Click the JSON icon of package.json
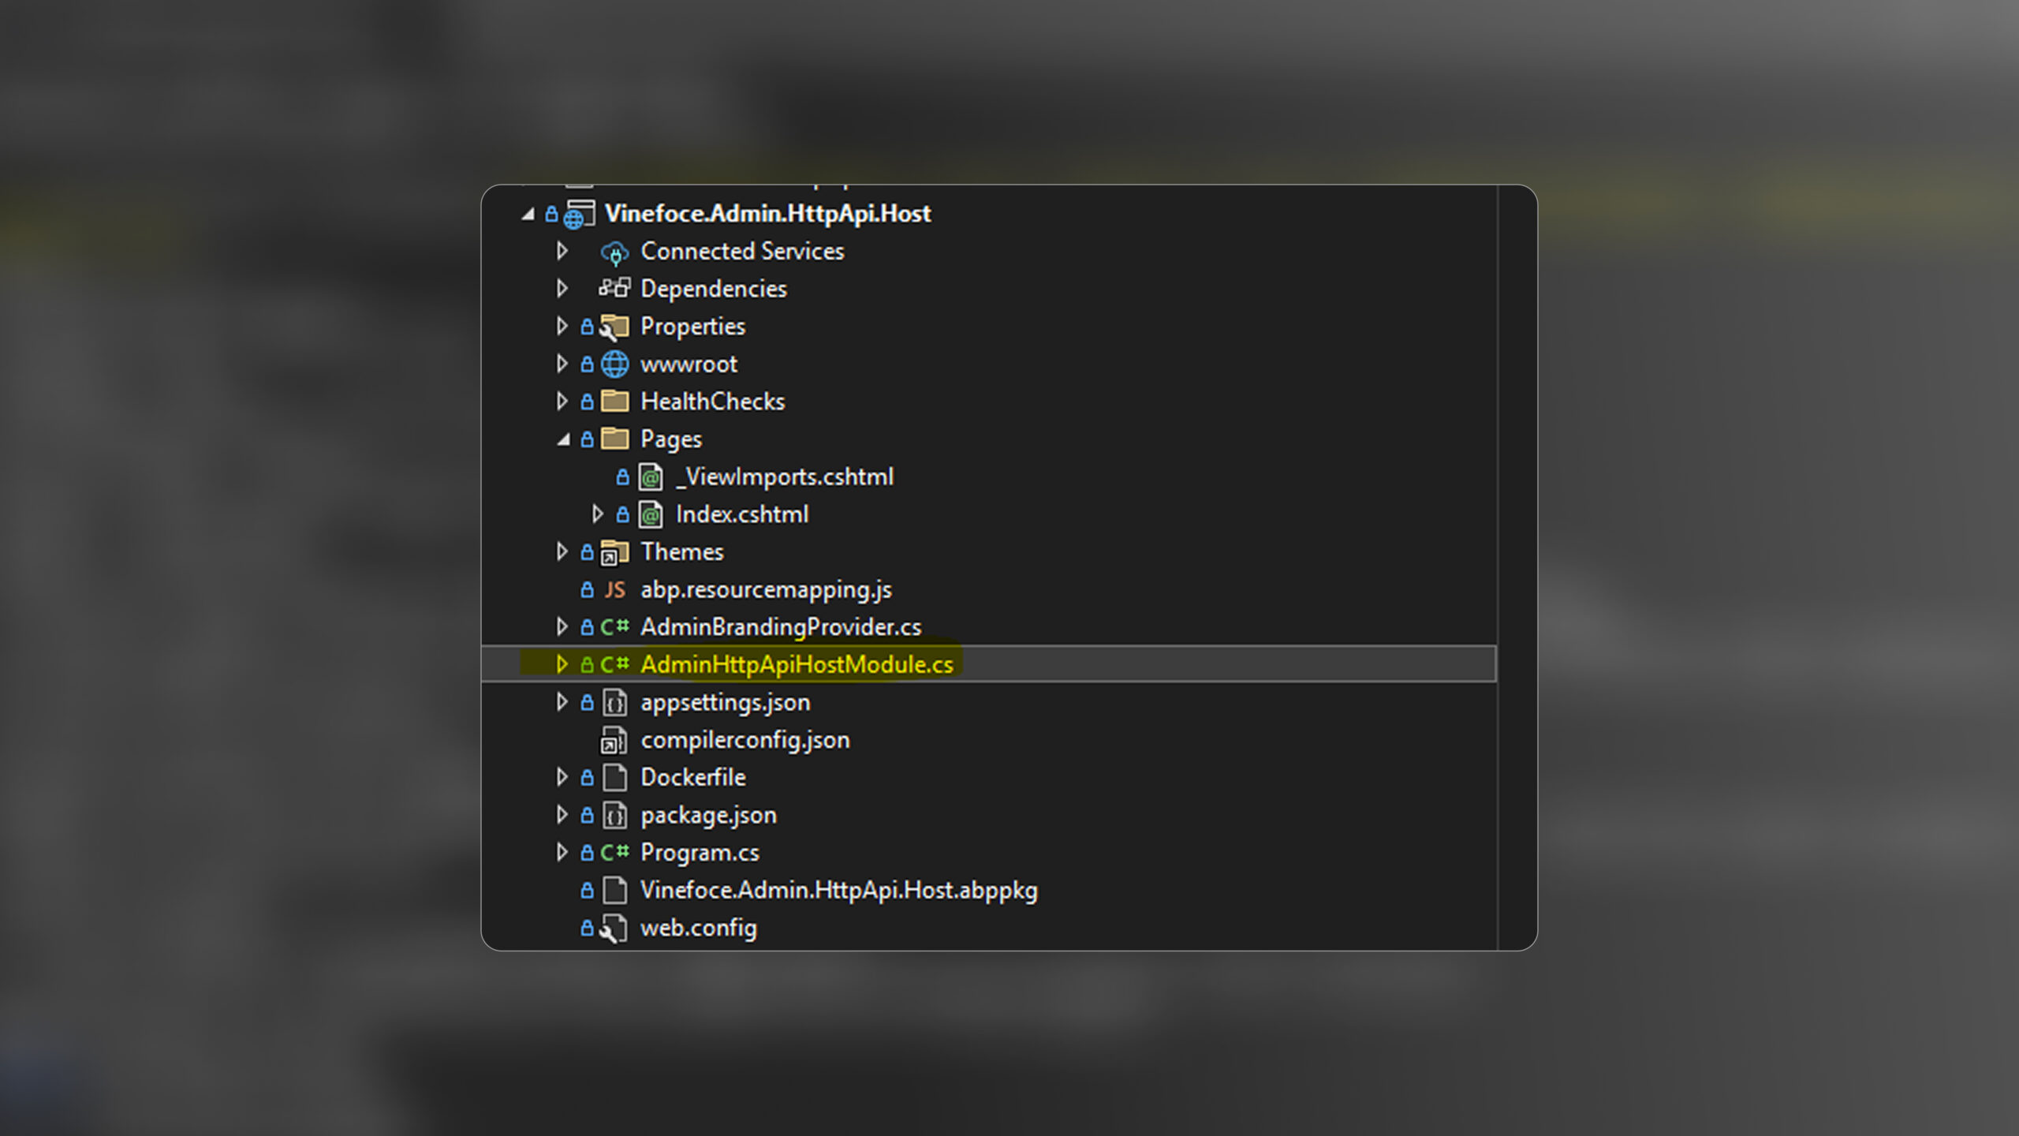Image resolution: width=2019 pixels, height=1136 pixels. coord(615,815)
